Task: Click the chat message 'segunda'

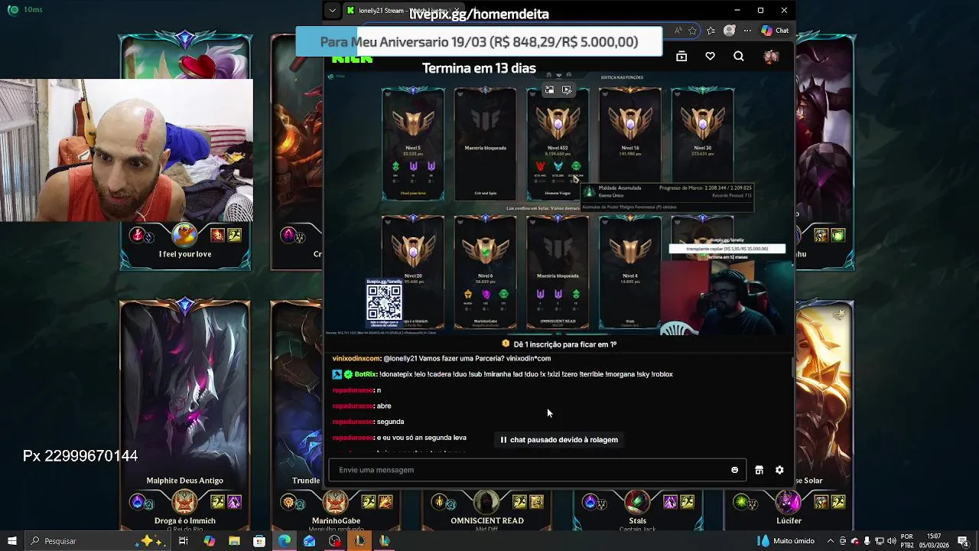Action: click(390, 422)
